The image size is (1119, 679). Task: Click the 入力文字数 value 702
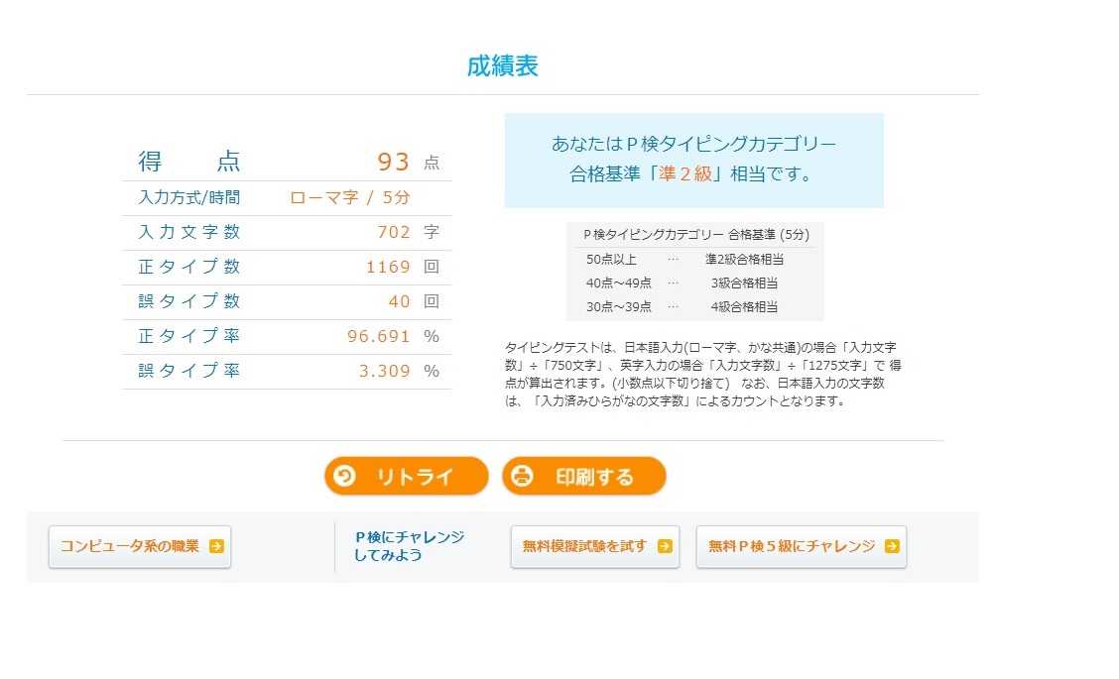coord(394,233)
